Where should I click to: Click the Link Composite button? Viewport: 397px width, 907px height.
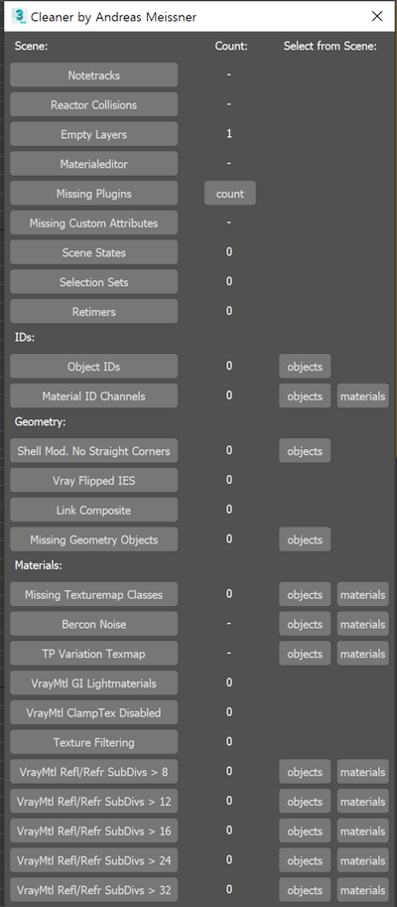(93, 510)
